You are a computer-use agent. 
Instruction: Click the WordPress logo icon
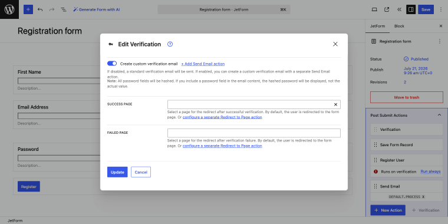(x=9, y=9)
